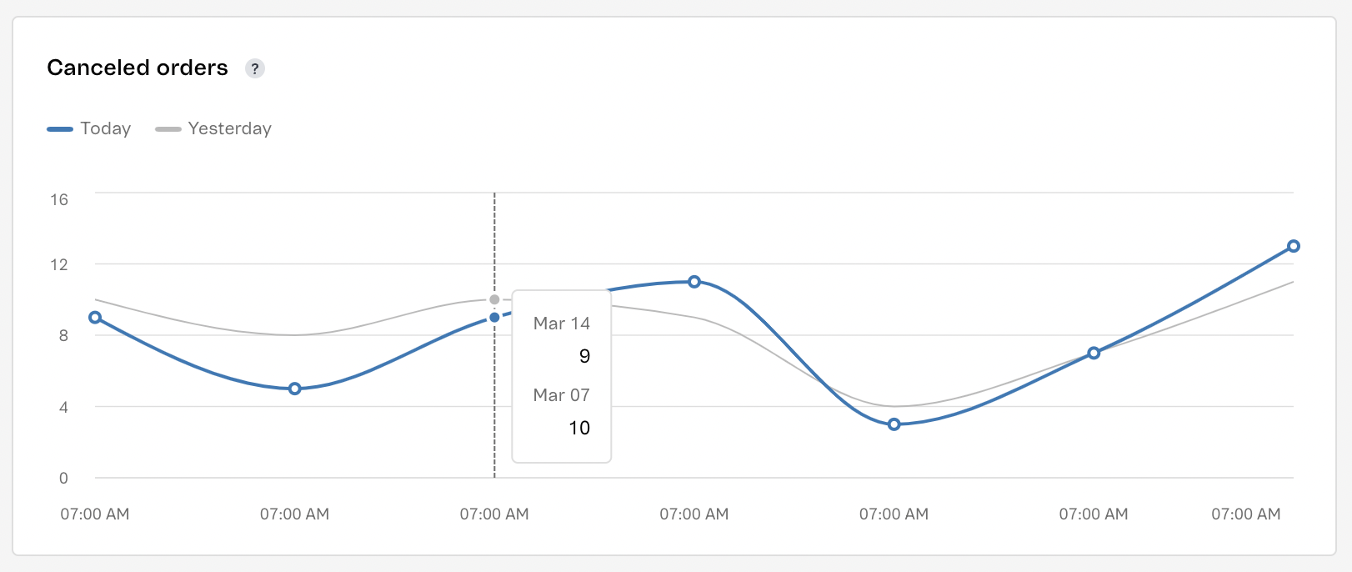This screenshot has width=1352, height=572.
Task: Click the blue Today legend line swatch
Action: click(60, 129)
